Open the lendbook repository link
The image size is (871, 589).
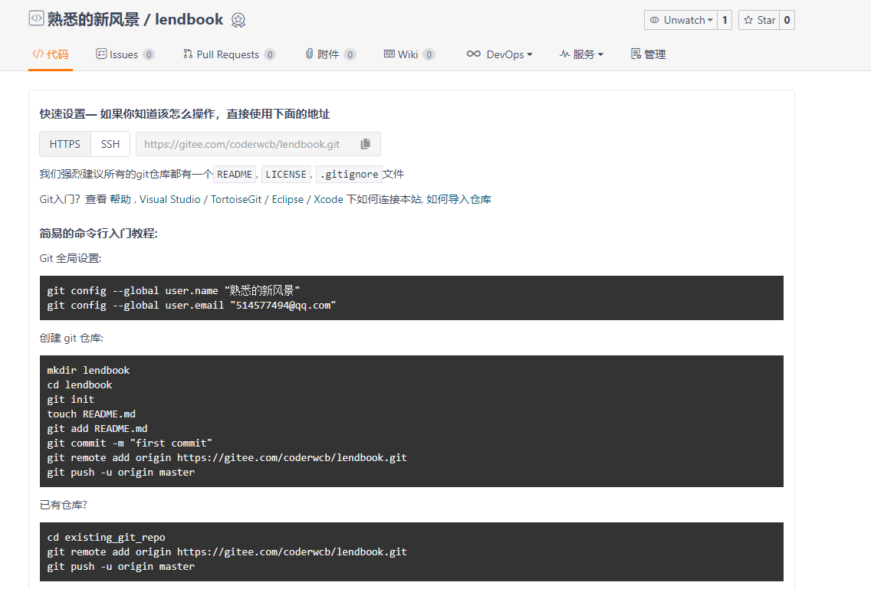(189, 19)
